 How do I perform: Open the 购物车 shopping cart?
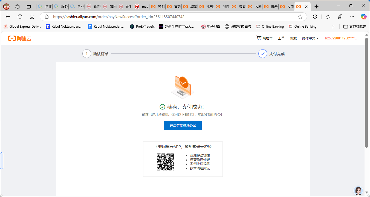pos(264,38)
